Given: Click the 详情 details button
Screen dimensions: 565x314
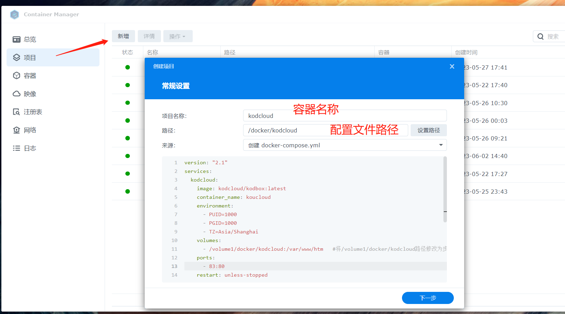Looking at the screenshot, I should coord(149,36).
